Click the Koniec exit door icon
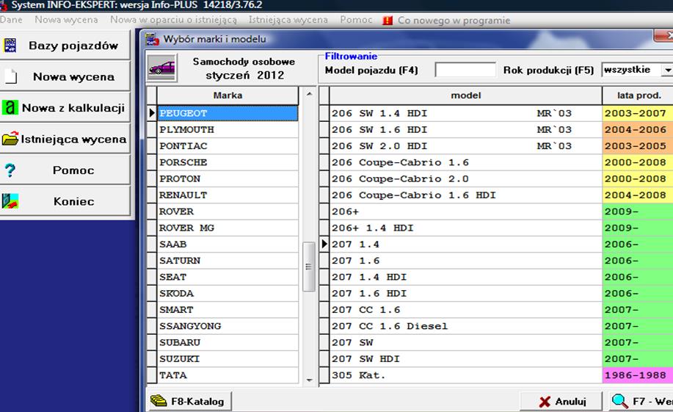The height and width of the screenshot is (412, 673). tap(10, 201)
